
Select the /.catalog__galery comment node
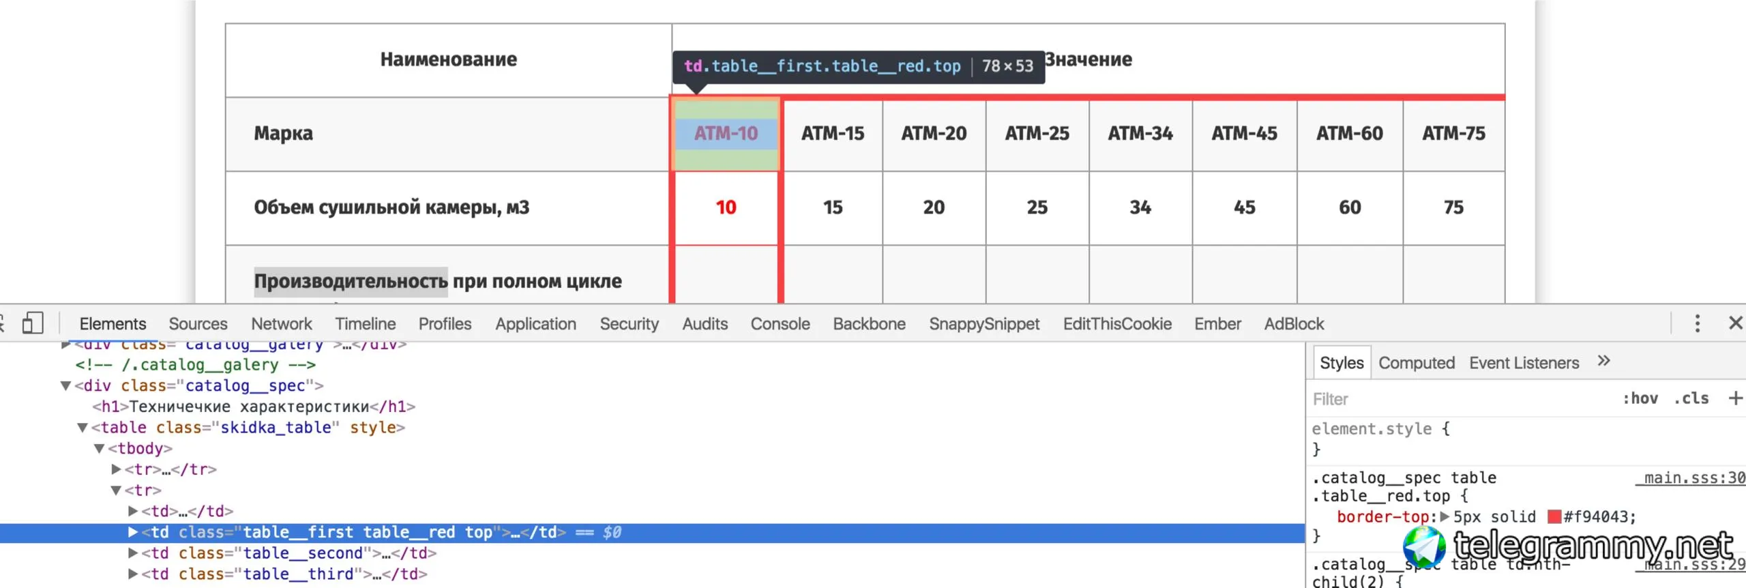pos(195,365)
